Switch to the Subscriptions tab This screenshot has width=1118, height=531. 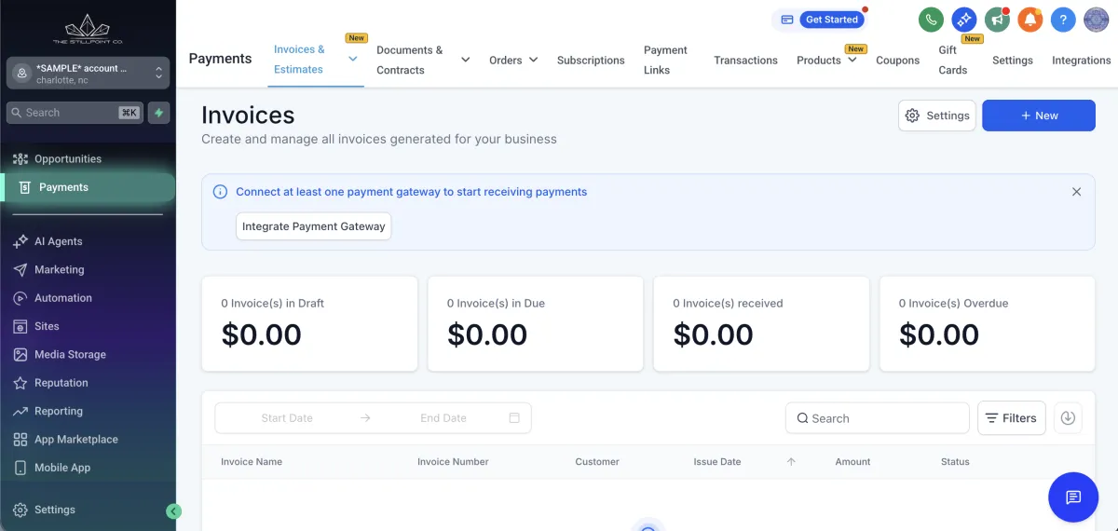pyautogui.click(x=591, y=60)
